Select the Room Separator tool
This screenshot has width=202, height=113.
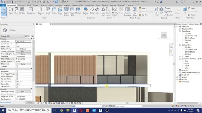coord(128,11)
